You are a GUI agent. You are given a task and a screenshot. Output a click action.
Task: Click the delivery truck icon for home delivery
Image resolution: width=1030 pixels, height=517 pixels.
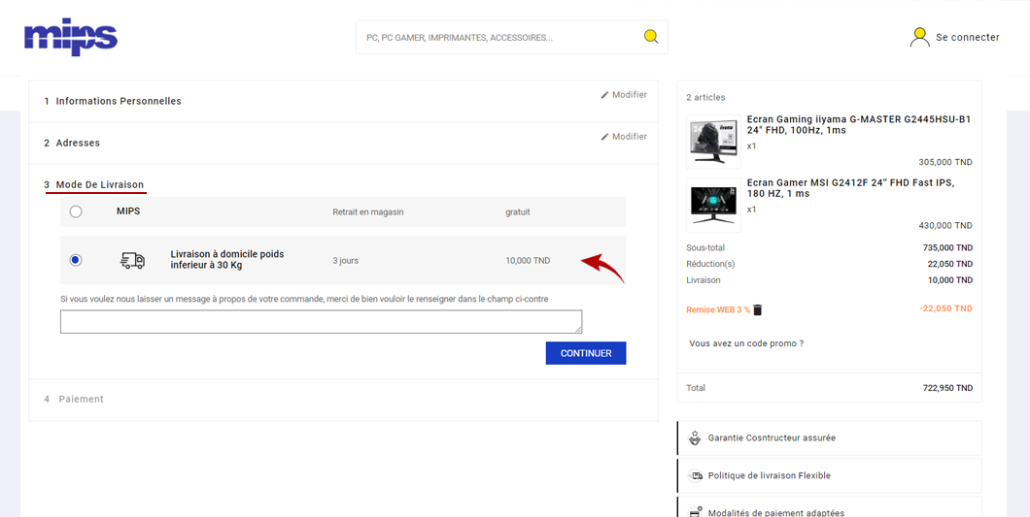(132, 260)
